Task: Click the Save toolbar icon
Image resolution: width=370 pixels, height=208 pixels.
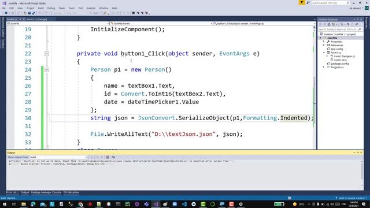Action: [x=29, y=13]
